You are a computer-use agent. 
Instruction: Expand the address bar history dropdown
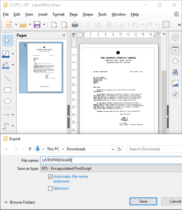113,149
